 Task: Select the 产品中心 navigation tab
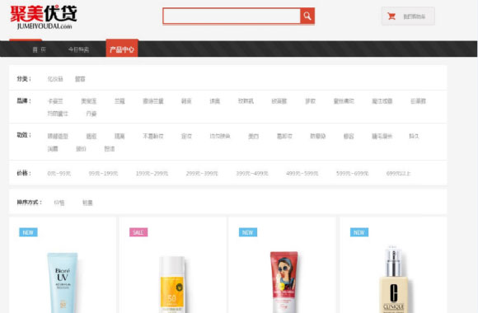[122, 49]
